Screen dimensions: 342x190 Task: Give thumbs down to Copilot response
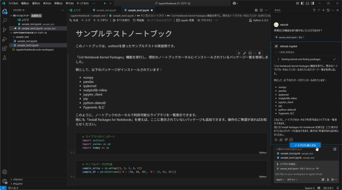pos(286,140)
